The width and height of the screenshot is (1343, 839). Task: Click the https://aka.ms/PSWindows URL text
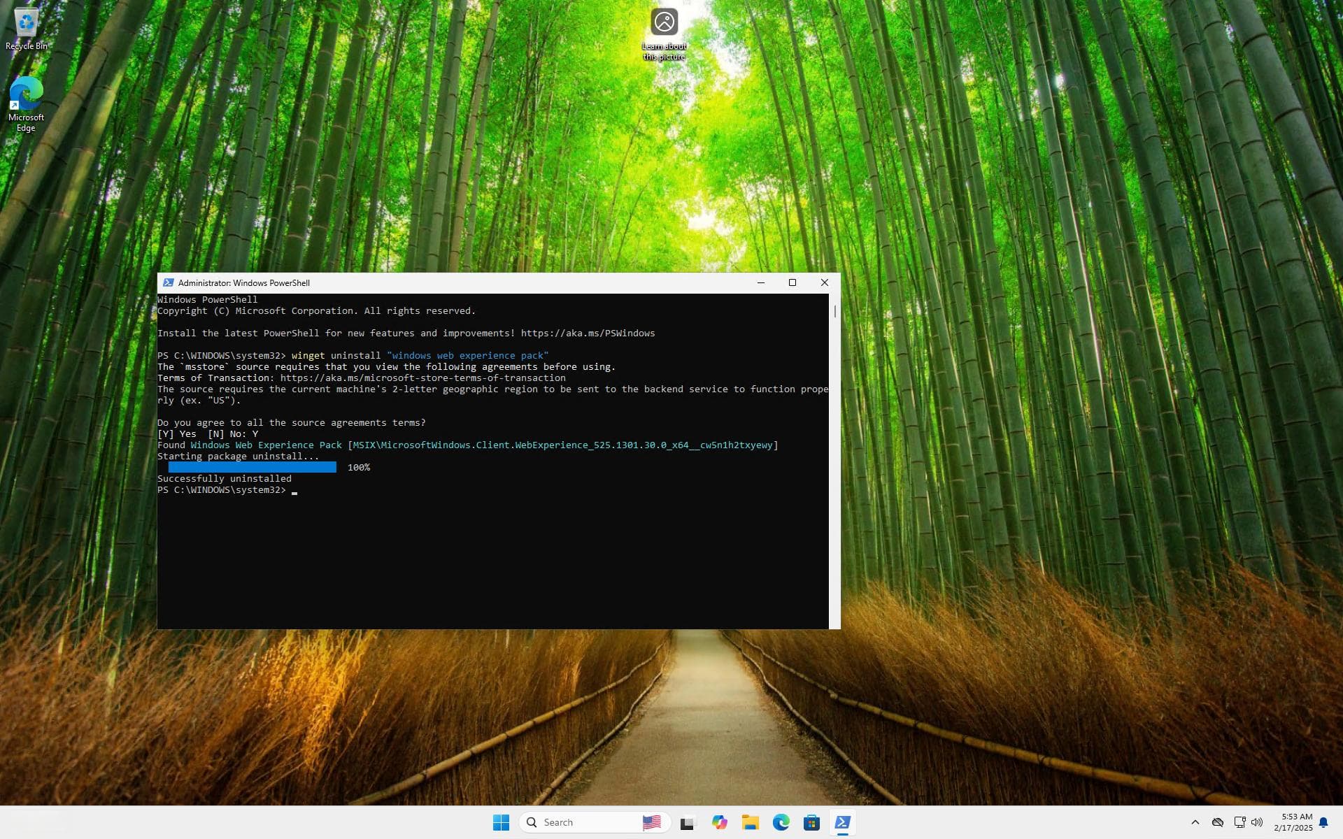coord(588,333)
